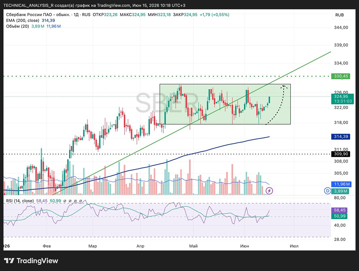
Task: Toggle the EMA (200, close) indicator legend
Action: 23,20
